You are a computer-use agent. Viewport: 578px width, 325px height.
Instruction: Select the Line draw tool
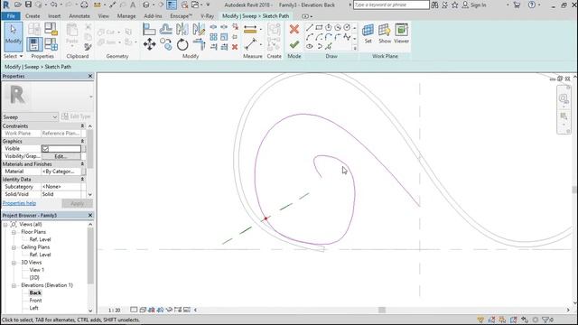[x=310, y=28]
